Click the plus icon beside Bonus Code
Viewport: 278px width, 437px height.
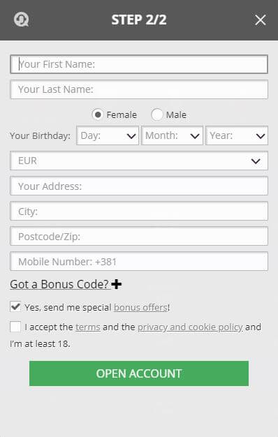[x=116, y=284]
